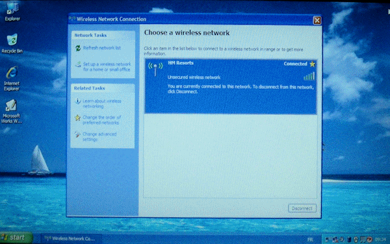Viewport: 390px width, 244px height.
Task: Click the star icon for preferred networks order
Action: point(77,117)
